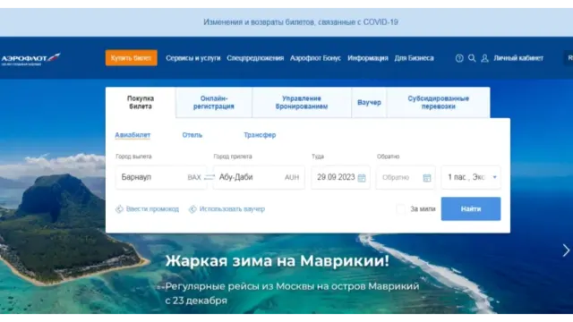Click Ввести промокод link

tap(152, 209)
